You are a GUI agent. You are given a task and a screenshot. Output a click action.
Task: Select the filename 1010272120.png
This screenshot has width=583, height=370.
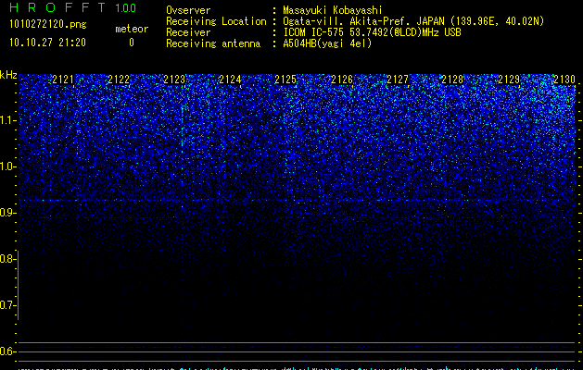click(48, 24)
